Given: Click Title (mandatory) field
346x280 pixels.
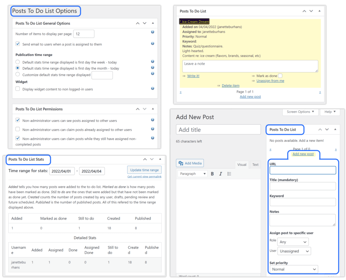Looking at the screenshot, I should [303, 186].
